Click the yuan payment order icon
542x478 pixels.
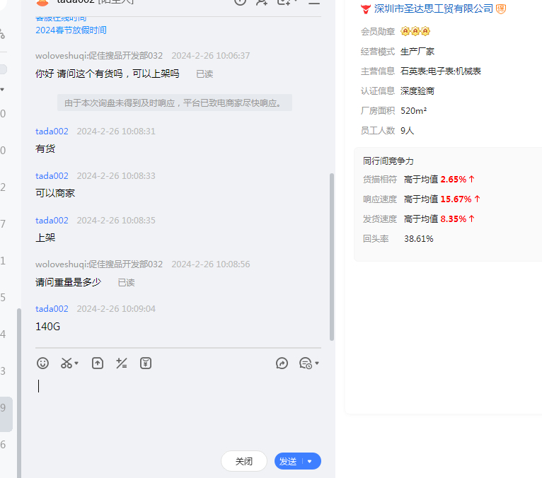click(x=146, y=363)
